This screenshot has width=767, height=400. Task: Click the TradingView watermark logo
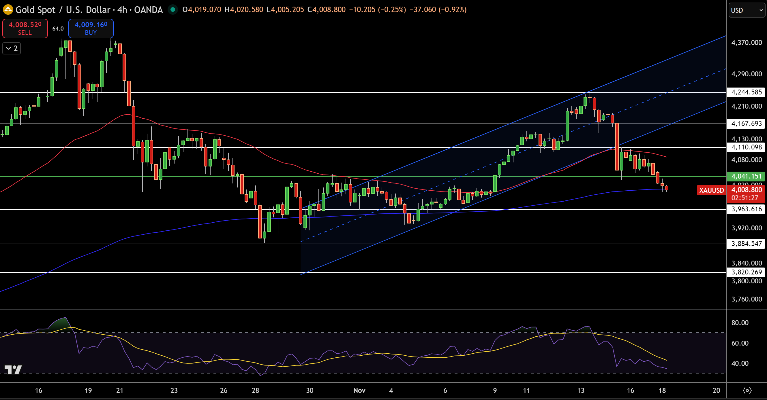[13, 370]
